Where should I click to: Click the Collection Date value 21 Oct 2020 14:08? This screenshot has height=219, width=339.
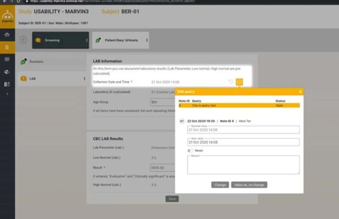(165, 82)
